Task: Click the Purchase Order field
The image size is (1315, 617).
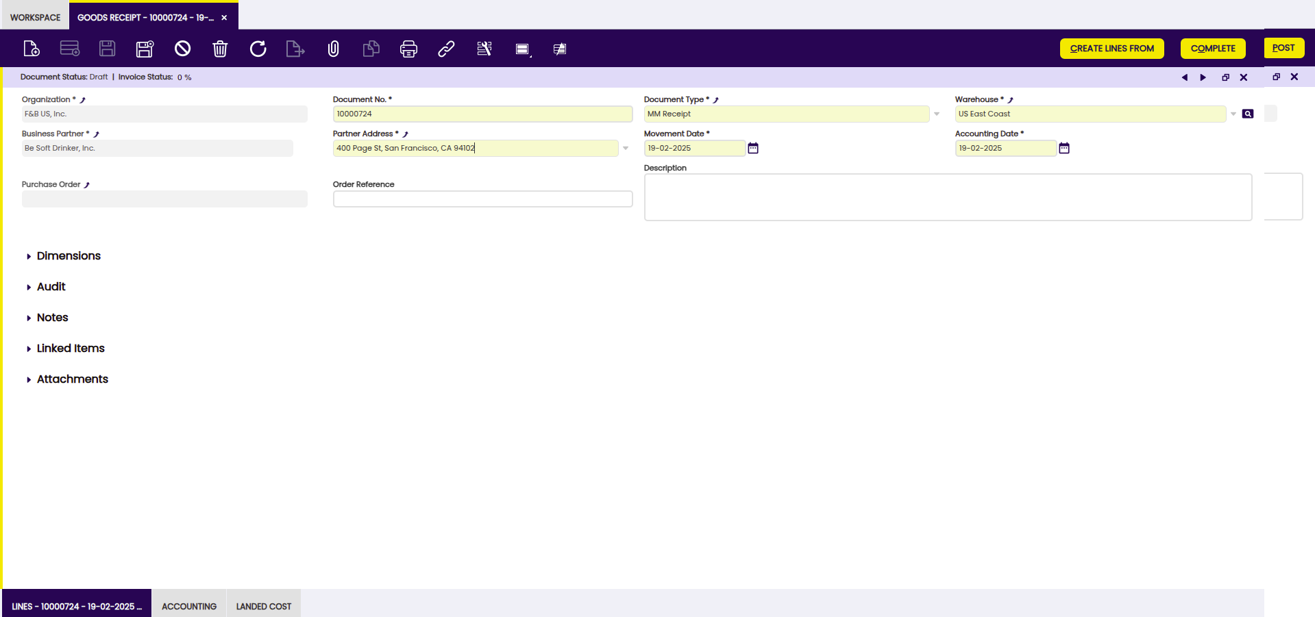Action: pos(164,199)
